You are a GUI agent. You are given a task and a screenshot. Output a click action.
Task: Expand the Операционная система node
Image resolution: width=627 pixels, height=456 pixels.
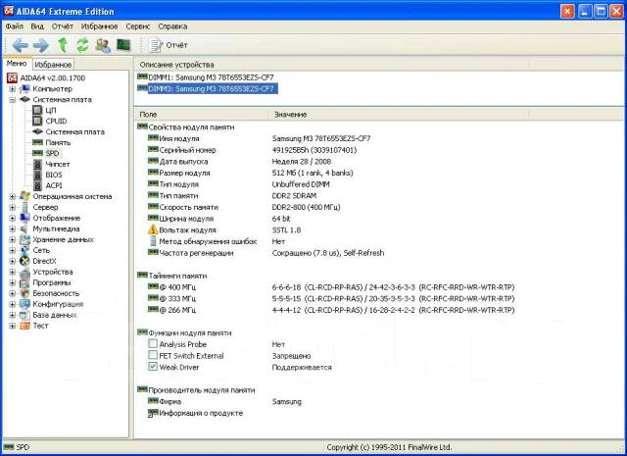click(x=13, y=196)
